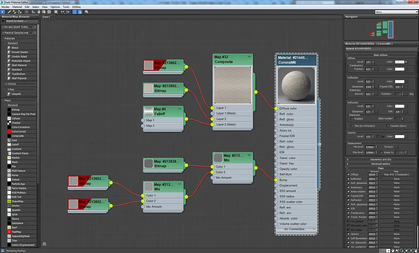Toggle the Material/Map Browser toolbar icon
This screenshot has width=419, height=253.
click(75, 12)
